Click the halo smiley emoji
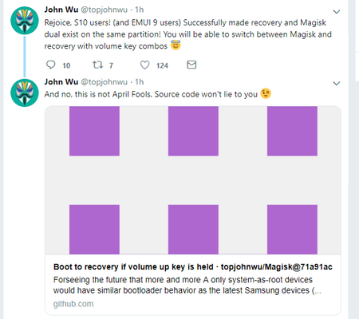 [x=176, y=45]
